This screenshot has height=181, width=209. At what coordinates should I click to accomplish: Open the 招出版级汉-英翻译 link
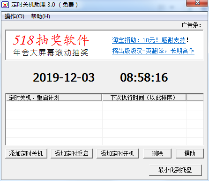153,51
